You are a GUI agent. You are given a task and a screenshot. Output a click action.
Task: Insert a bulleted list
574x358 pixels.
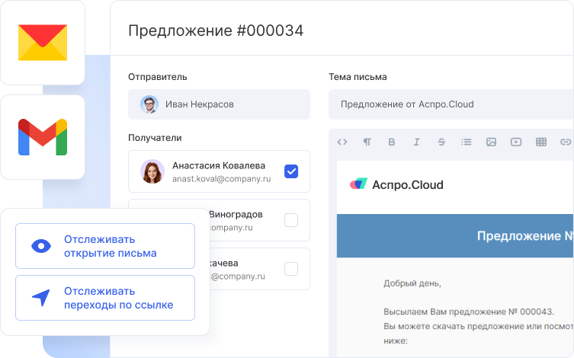[x=467, y=142]
